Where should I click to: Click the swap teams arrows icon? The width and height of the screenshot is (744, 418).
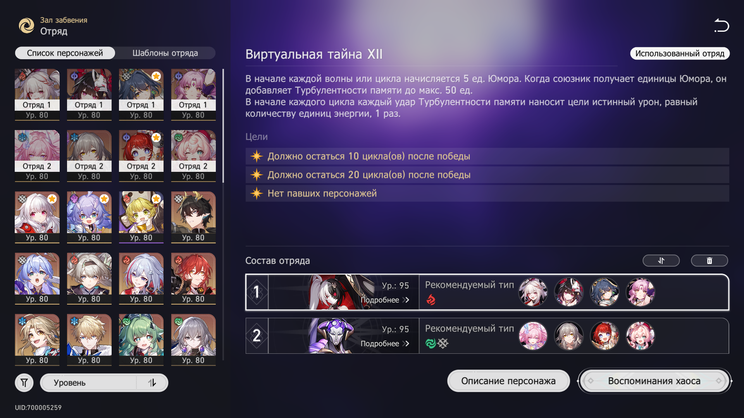[661, 260]
